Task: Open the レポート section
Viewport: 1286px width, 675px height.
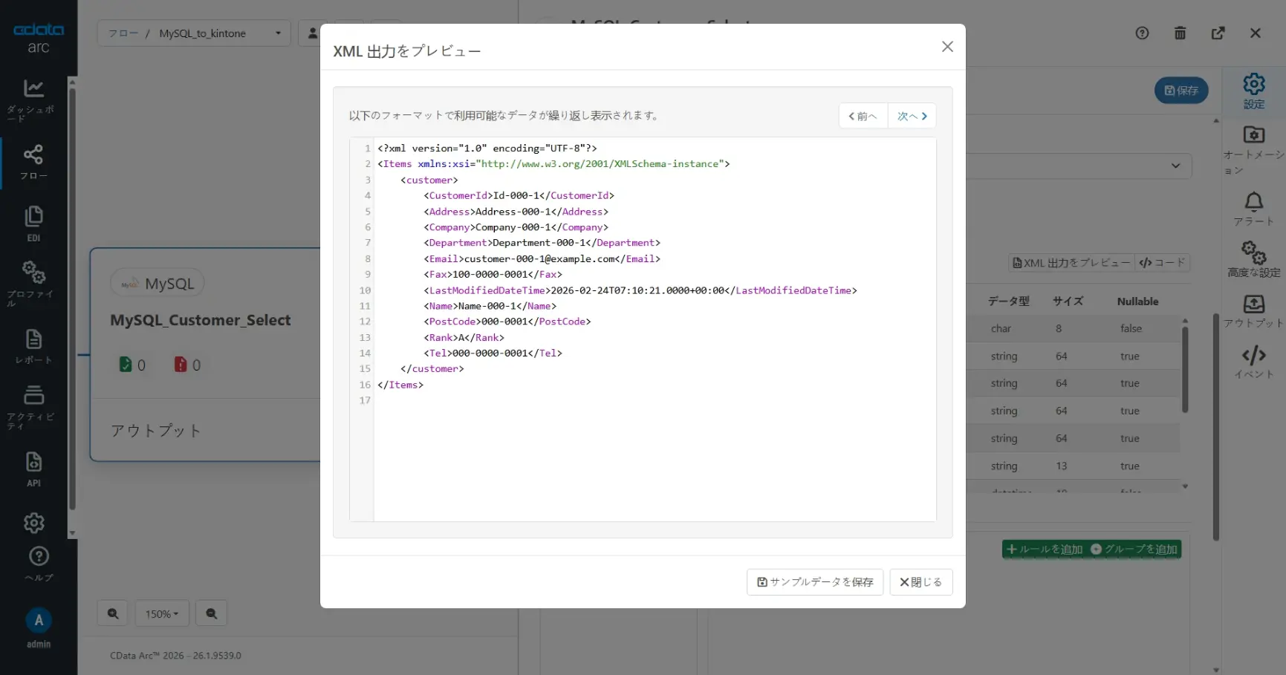Action: coord(33,344)
